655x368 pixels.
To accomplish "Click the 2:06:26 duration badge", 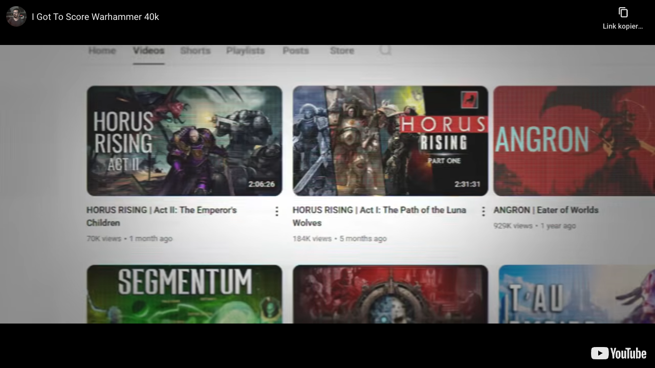I will click(261, 184).
